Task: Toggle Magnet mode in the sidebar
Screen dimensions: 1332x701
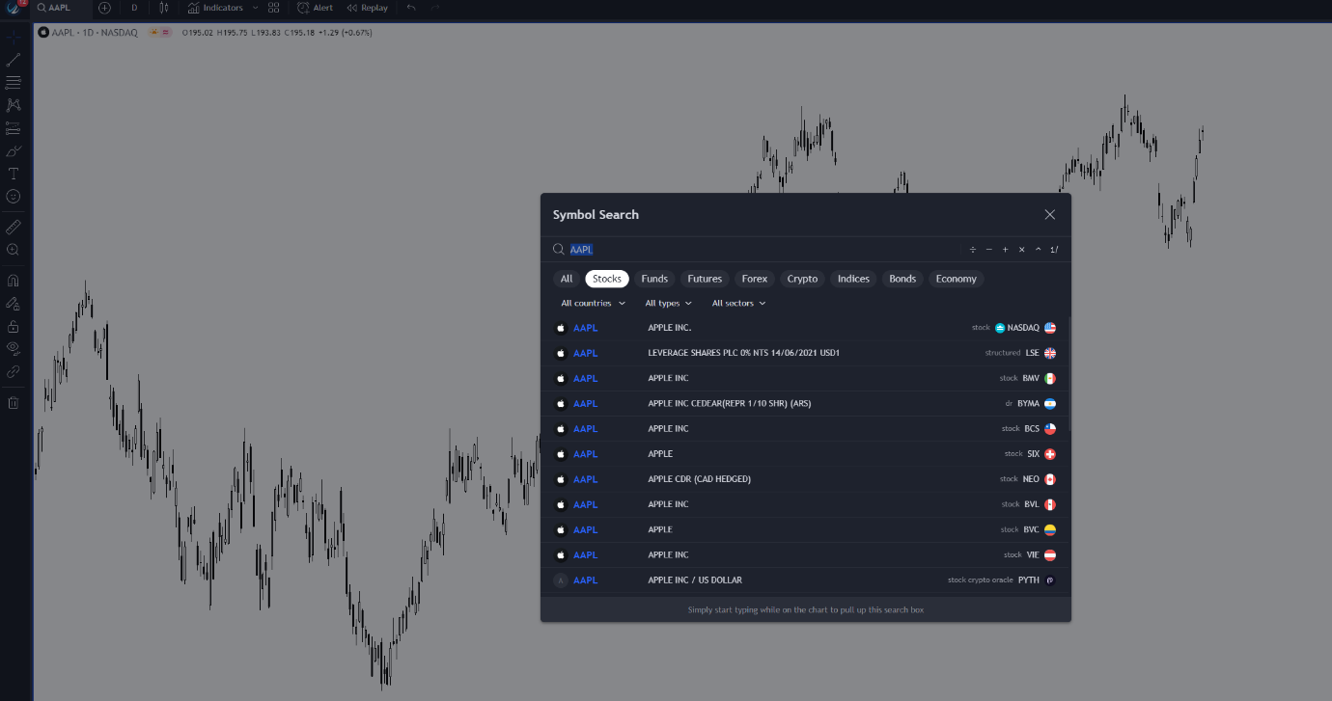Action: tap(14, 281)
